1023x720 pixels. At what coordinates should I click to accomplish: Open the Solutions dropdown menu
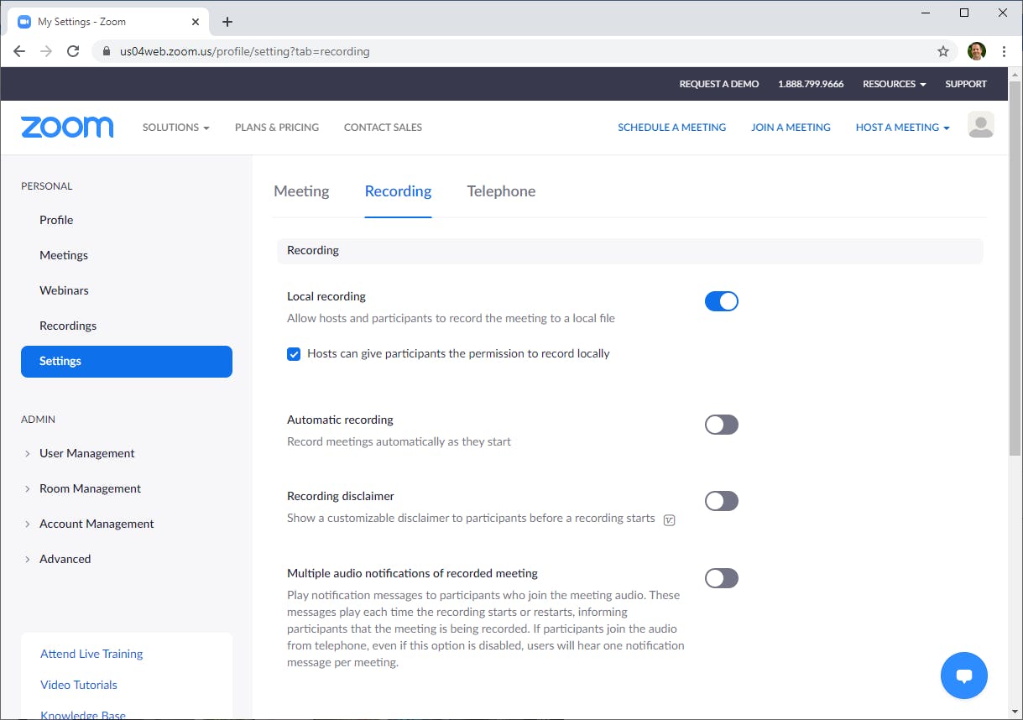[x=175, y=128]
